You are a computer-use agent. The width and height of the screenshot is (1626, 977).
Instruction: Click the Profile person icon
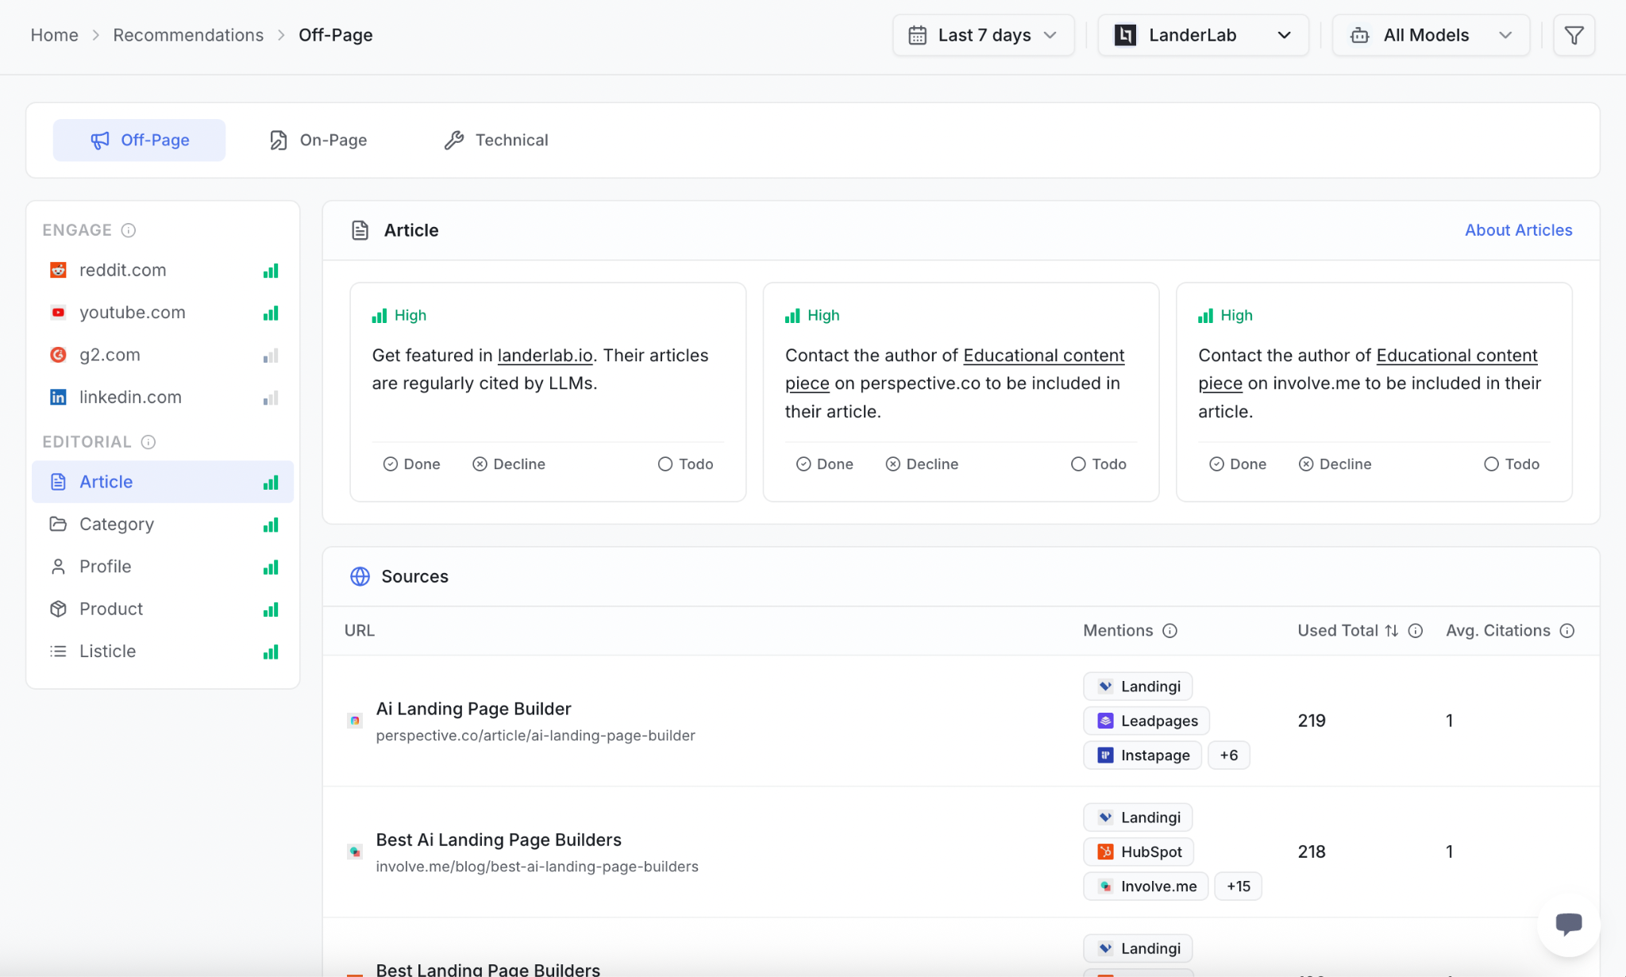click(58, 567)
